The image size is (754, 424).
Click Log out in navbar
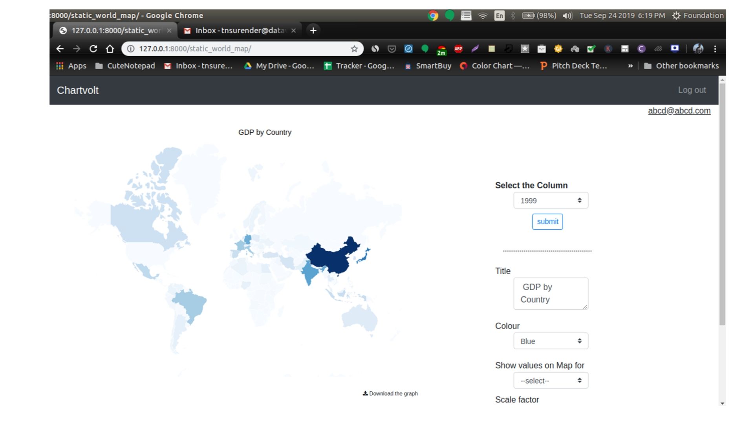[692, 90]
